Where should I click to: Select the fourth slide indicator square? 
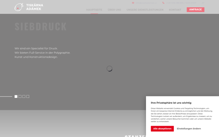pyautogui.click(x=28, y=96)
